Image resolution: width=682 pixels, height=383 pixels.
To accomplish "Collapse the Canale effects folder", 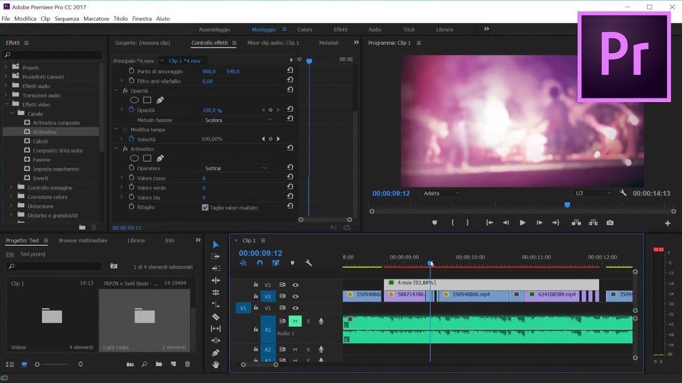I will click(11, 114).
